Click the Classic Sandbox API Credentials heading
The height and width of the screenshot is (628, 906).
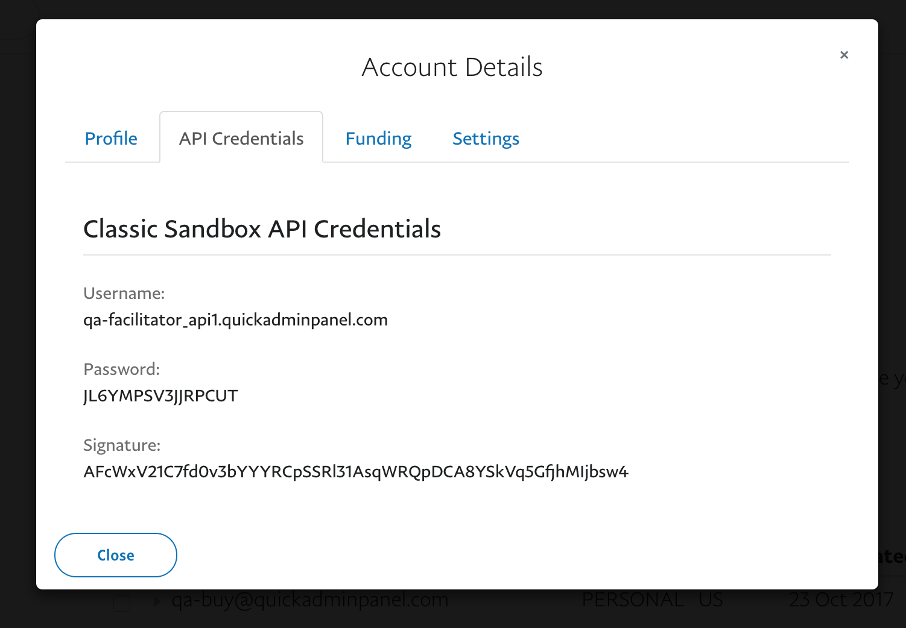point(262,229)
